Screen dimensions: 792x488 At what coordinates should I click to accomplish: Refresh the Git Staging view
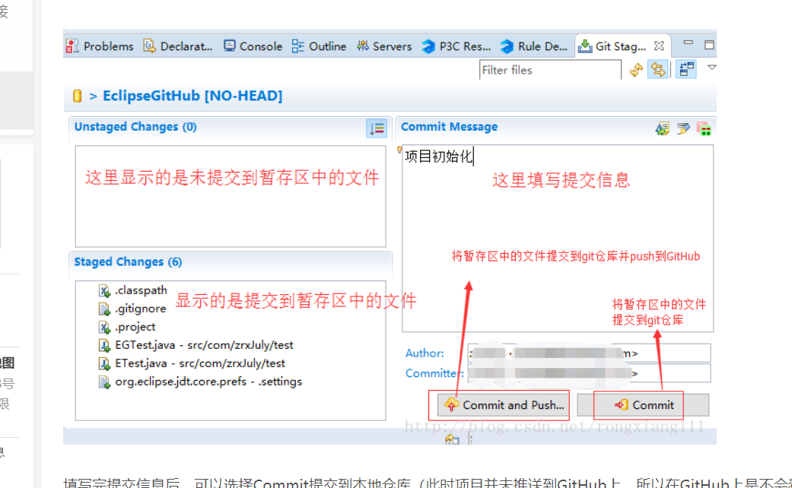click(635, 69)
